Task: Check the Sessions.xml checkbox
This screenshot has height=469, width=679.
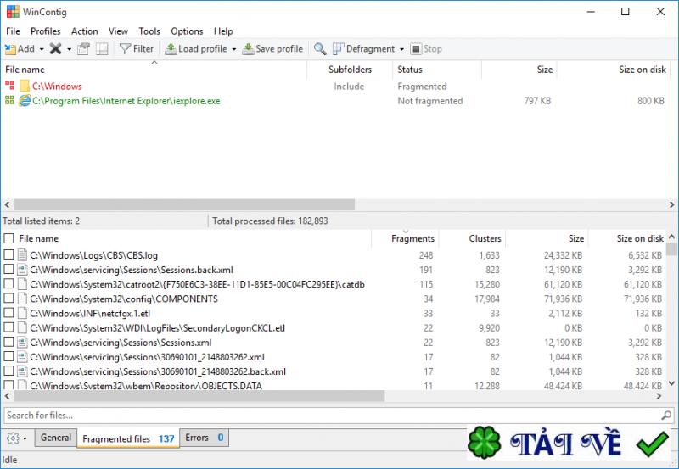Action: pos(8,343)
